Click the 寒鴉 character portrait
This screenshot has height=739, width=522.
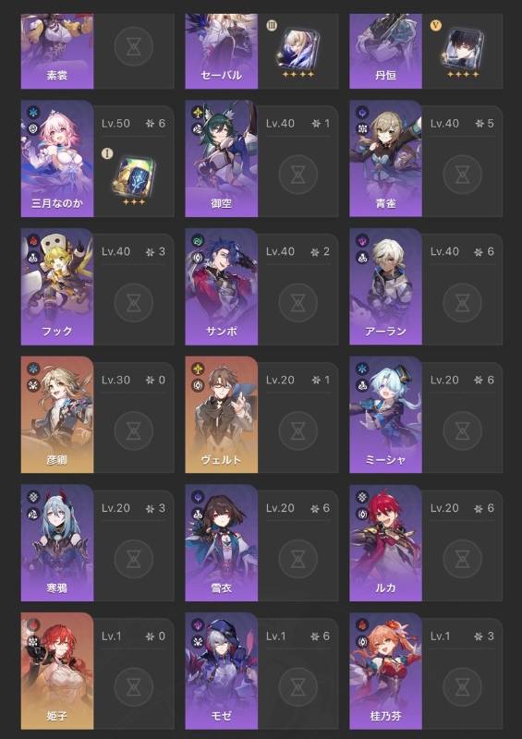click(57, 543)
